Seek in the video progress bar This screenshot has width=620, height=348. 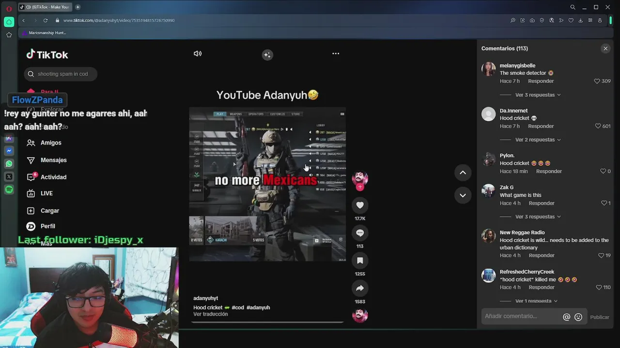267,322
